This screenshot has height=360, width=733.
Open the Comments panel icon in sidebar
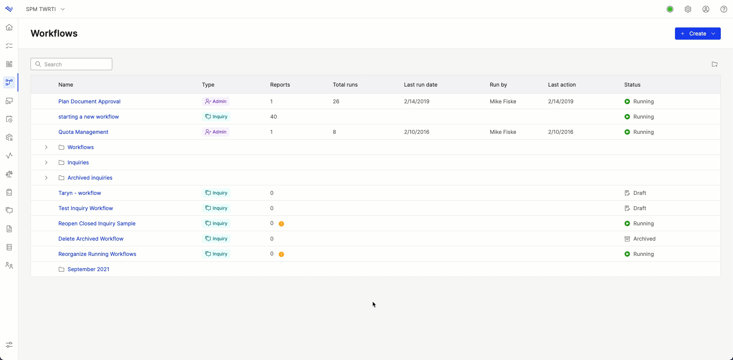tap(9, 210)
